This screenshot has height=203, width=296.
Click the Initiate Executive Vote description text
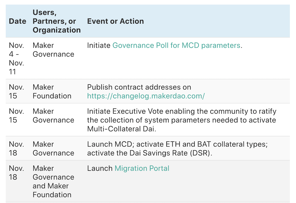point(181,120)
